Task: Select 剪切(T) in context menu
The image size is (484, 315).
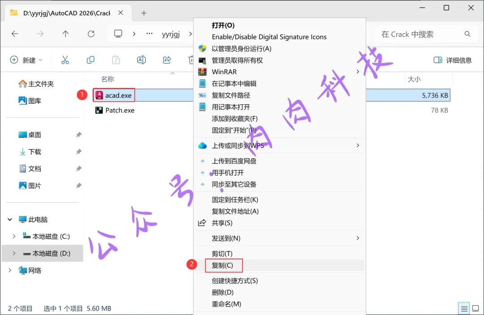Action: [222, 254]
